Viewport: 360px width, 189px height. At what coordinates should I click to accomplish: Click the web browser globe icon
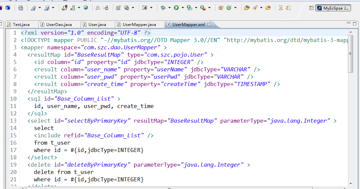(x=86, y=8)
